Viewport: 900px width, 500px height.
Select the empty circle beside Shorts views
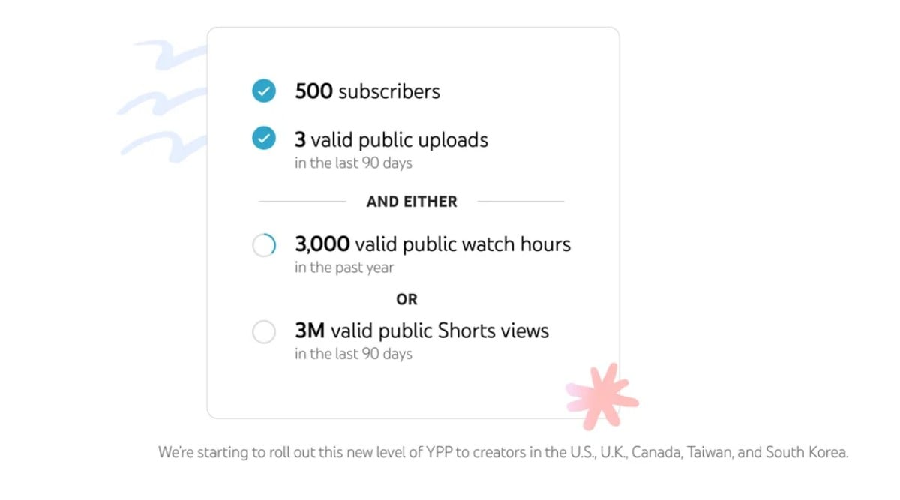263,331
